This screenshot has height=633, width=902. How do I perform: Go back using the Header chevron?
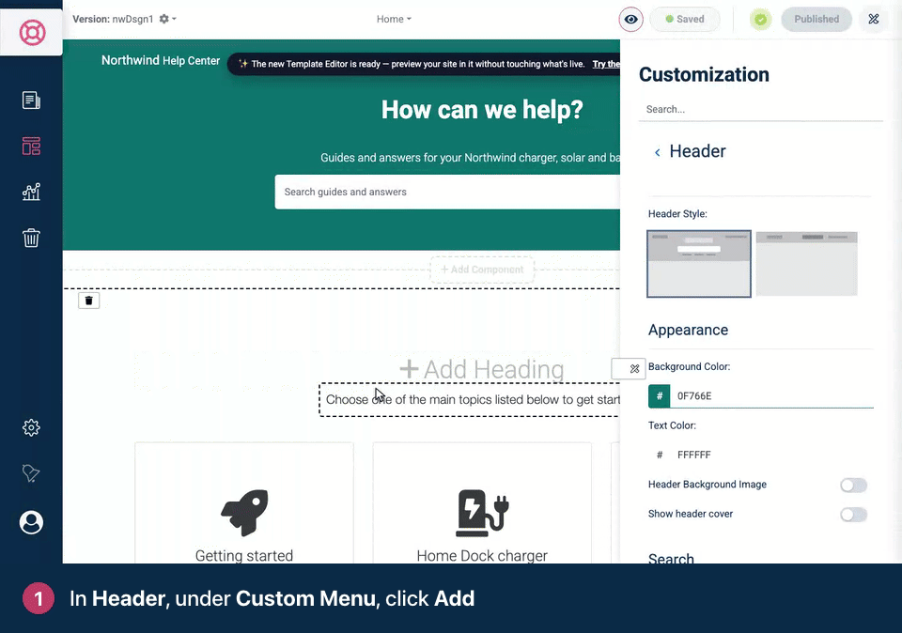tap(658, 152)
